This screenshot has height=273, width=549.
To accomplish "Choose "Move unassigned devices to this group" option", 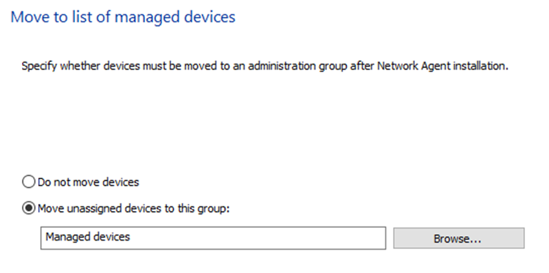I will pyautogui.click(x=29, y=208).
